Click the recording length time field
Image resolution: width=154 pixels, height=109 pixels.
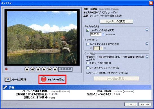pyautogui.click(x=96, y=34)
